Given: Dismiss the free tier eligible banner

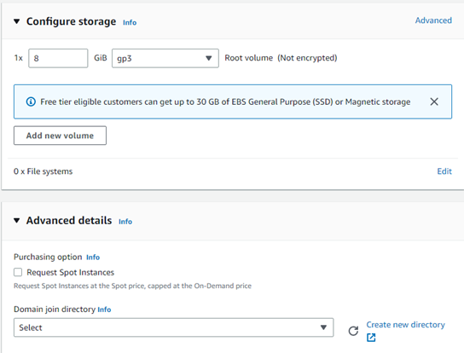Looking at the screenshot, I should point(434,101).
